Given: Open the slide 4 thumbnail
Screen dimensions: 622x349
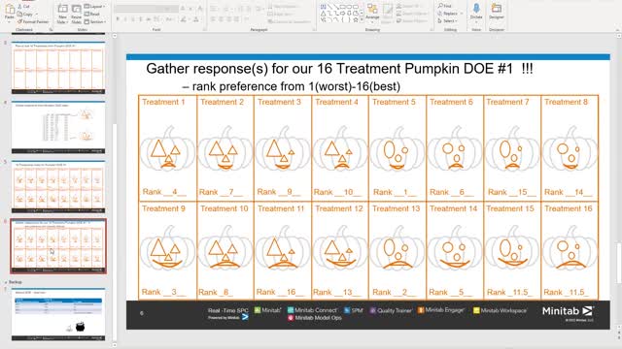Looking at the screenshot, I should (58, 127).
